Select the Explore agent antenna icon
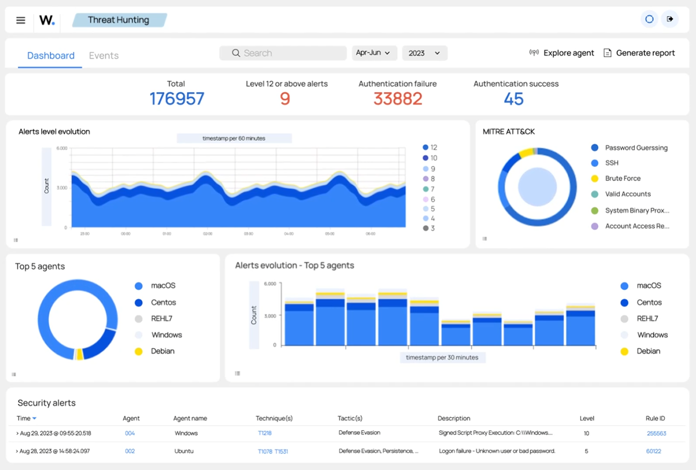The width and height of the screenshot is (696, 470). click(534, 52)
